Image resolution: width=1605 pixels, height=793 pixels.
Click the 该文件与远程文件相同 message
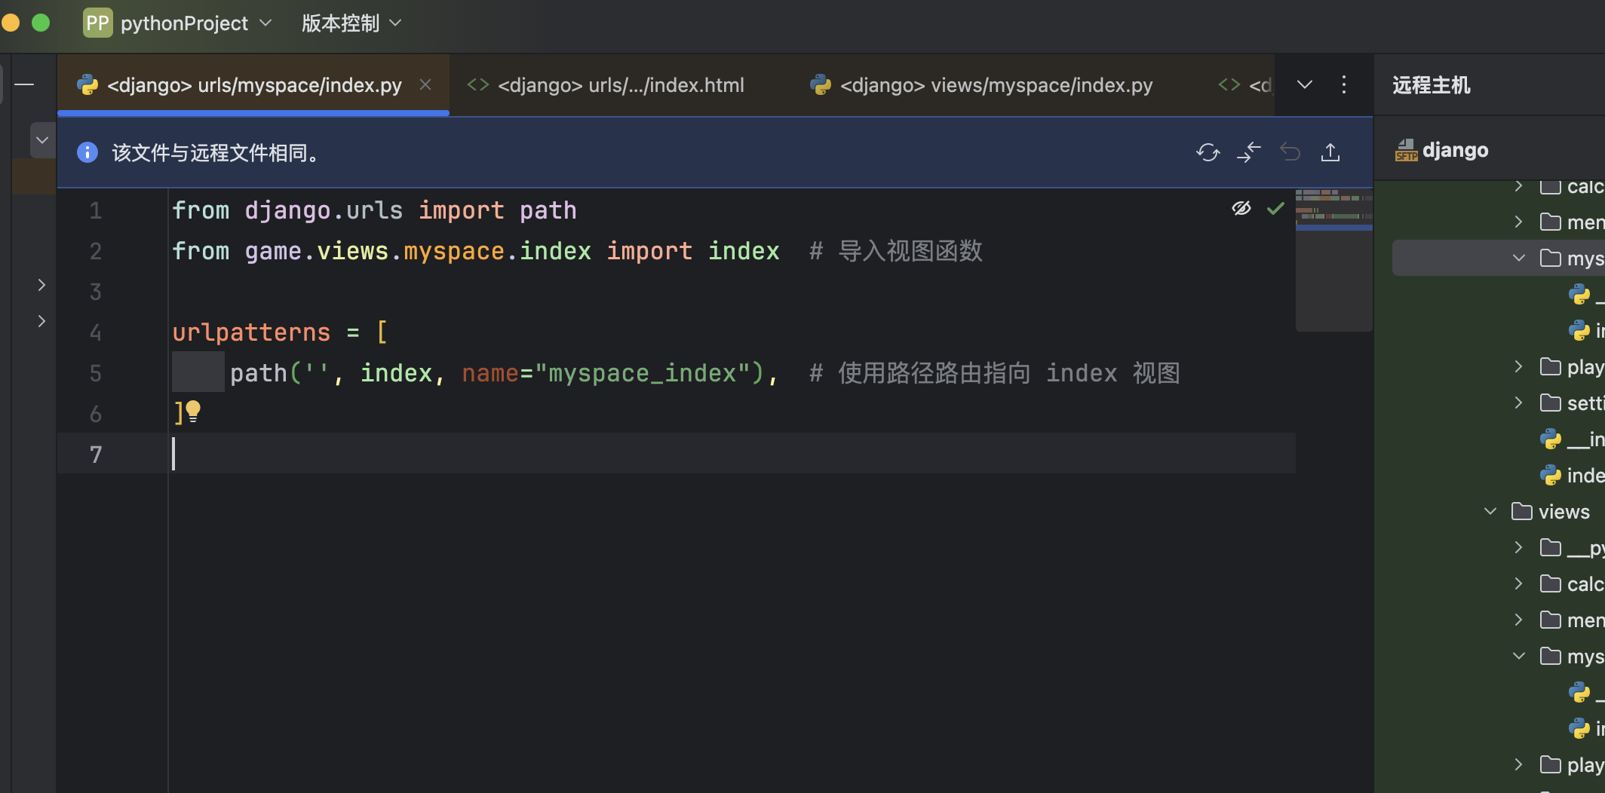tap(217, 153)
